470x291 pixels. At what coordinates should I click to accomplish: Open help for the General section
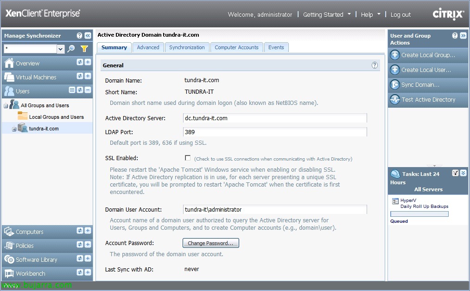point(375,65)
